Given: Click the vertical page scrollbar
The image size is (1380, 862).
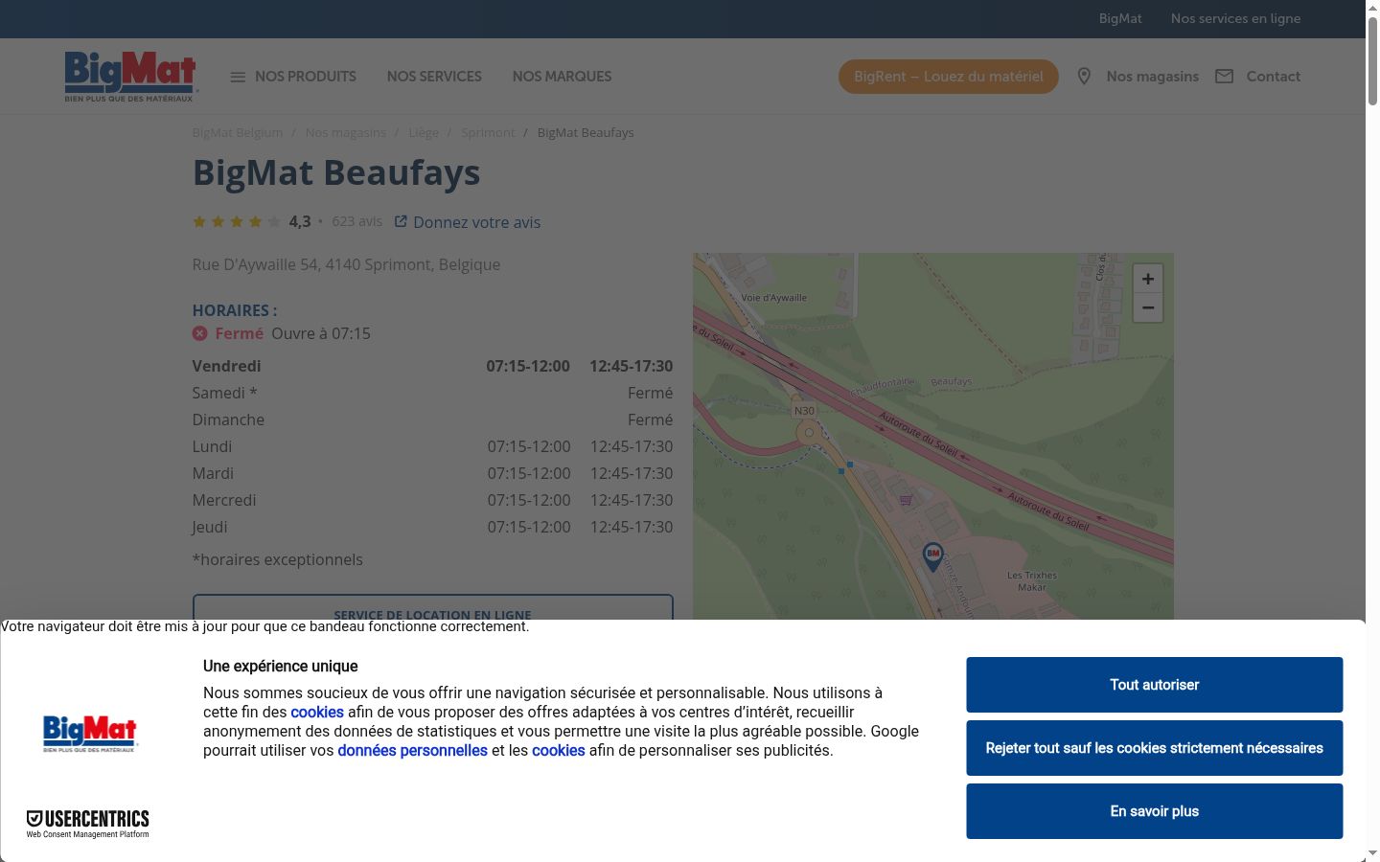Looking at the screenshot, I should point(1372,59).
